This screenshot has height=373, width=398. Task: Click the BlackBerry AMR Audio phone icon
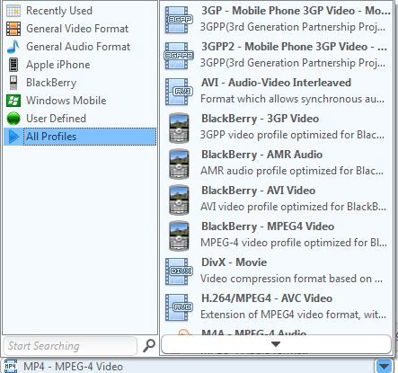point(179,164)
